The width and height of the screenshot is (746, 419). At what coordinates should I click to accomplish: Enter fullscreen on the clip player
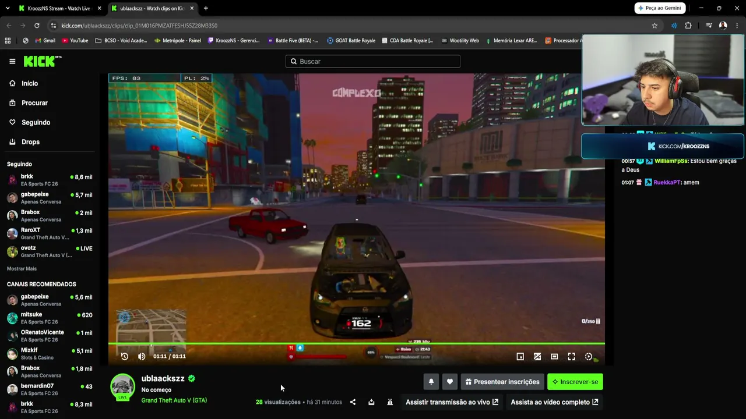click(572, 357)
